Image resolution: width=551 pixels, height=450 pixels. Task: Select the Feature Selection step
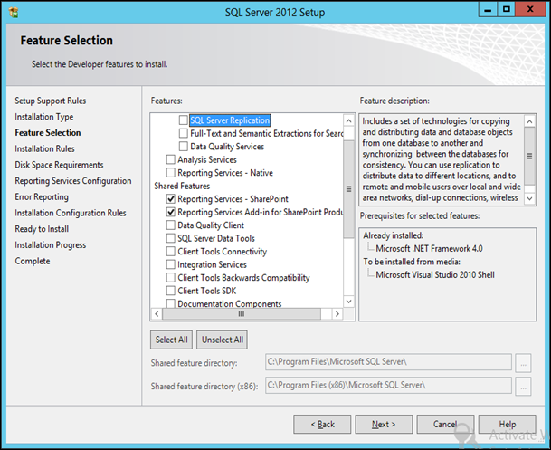coord(48,133)
